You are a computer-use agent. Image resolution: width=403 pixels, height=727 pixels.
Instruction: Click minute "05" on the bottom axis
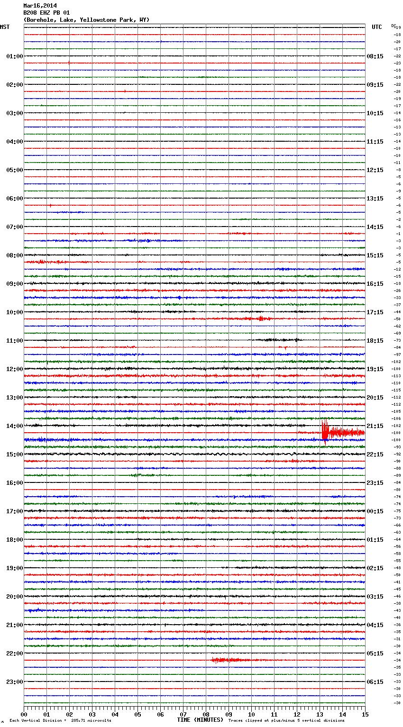click(138, 714)
